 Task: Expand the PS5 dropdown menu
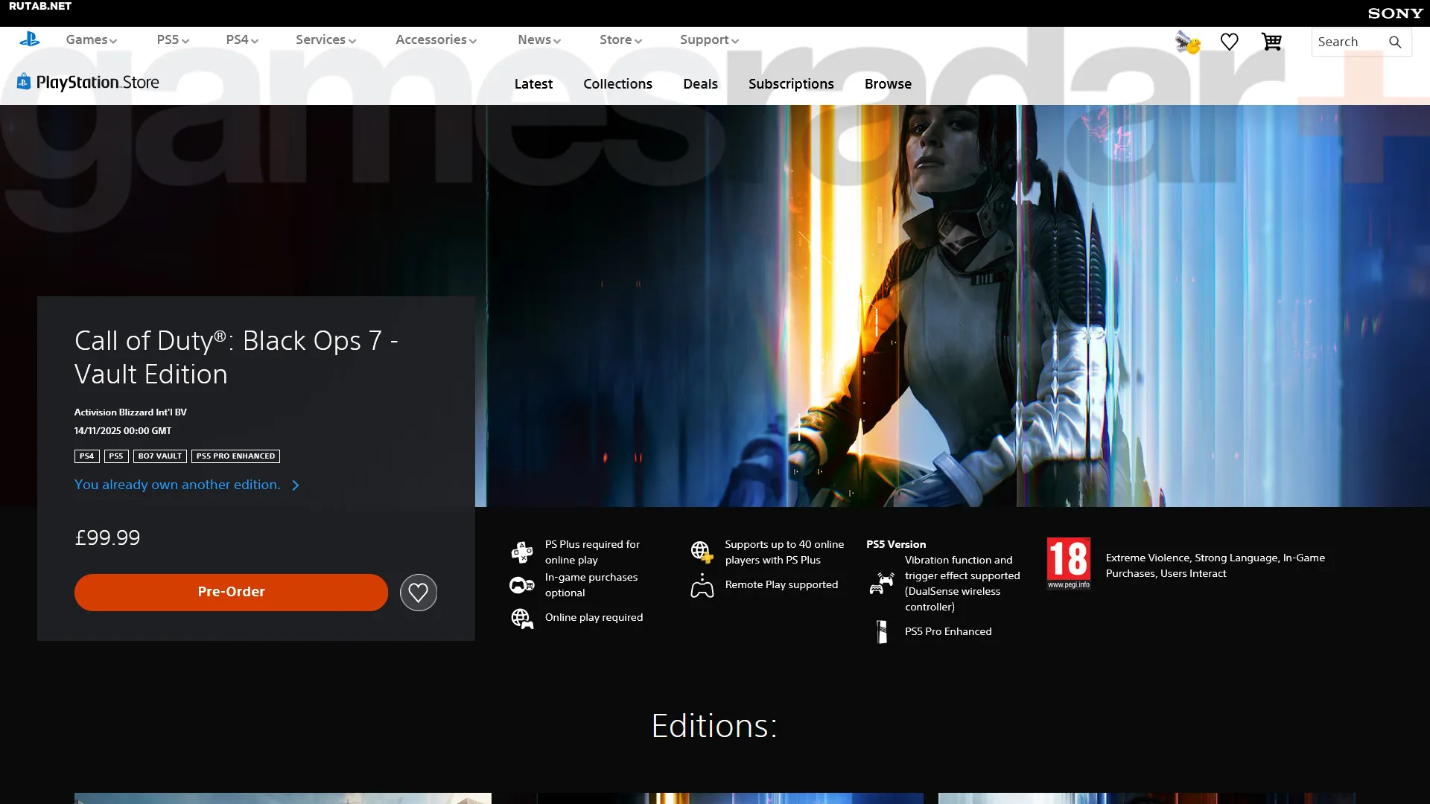pos(173,40)
